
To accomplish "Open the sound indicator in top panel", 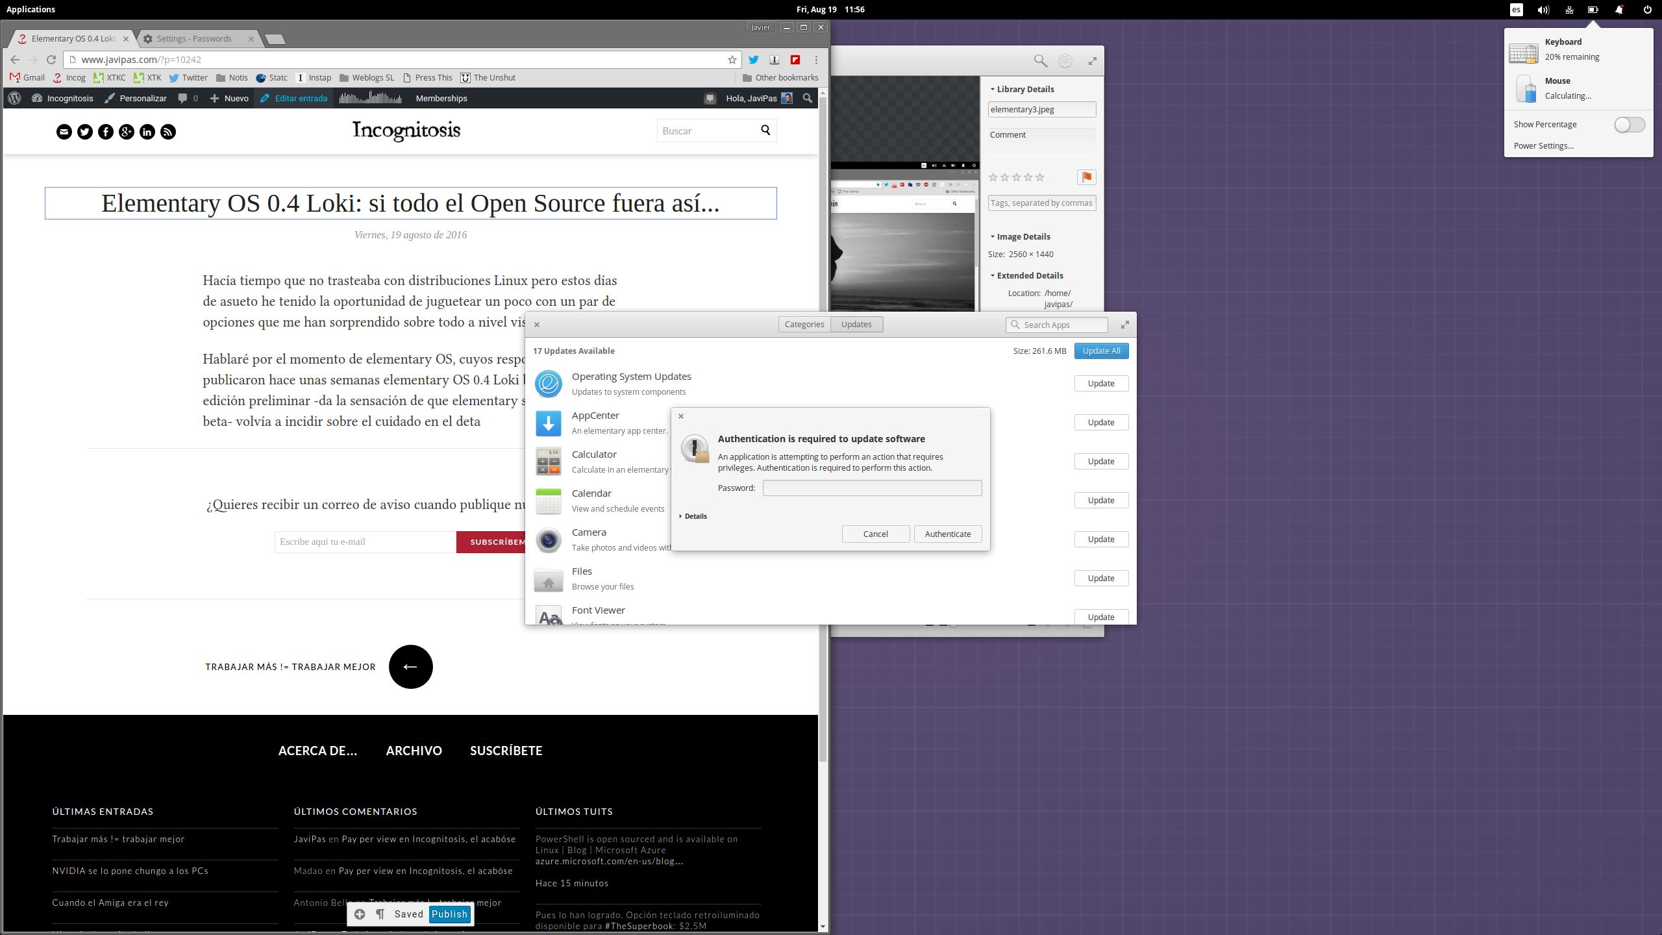I will [x=1543, y=10].
